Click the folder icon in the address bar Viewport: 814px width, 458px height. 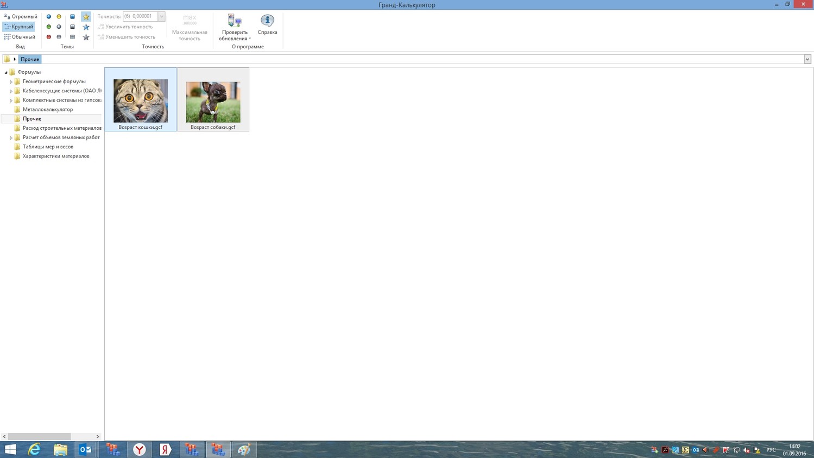pos(7,59)
